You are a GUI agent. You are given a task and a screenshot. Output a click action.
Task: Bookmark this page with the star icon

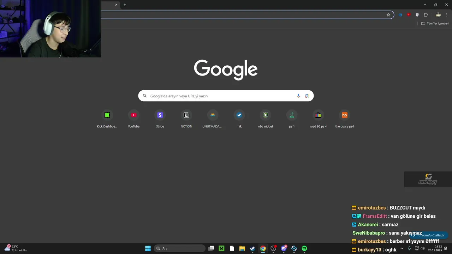click(x=388, y=15)
